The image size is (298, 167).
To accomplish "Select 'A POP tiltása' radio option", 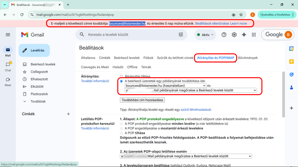I will coord(121,133).
